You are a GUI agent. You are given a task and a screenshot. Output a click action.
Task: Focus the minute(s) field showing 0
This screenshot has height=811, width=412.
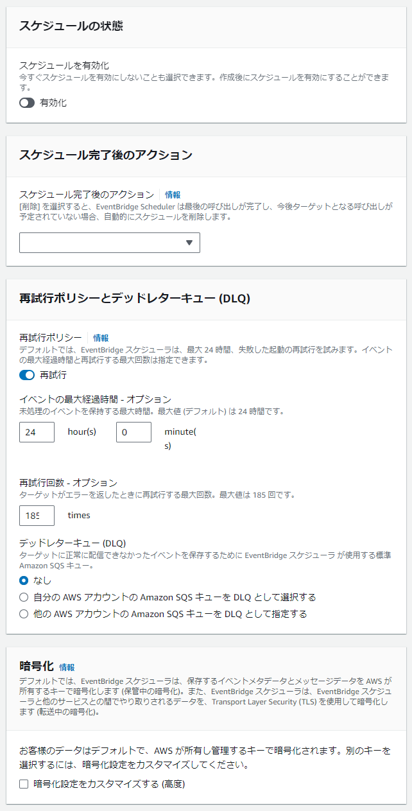point(133,432)
